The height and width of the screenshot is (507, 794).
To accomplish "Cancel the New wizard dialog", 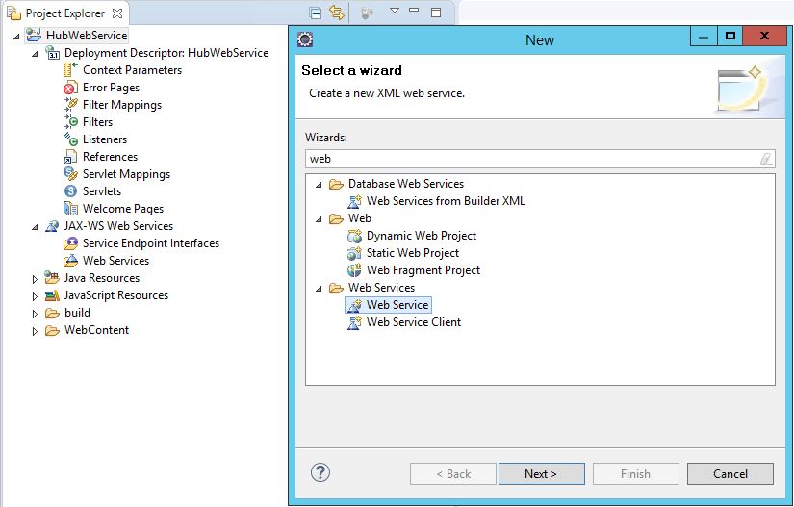I will (730, 474).
